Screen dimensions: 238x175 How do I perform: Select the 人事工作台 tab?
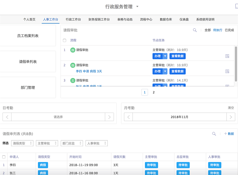tap(51, 19)
